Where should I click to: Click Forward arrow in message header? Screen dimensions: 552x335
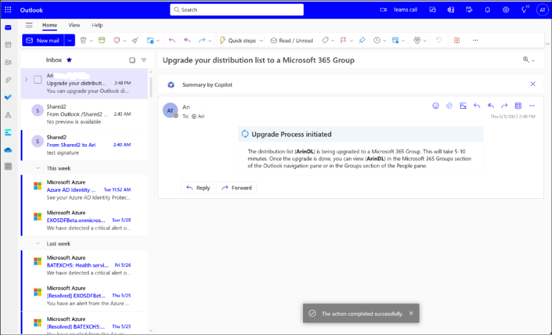tap(505, 106)
